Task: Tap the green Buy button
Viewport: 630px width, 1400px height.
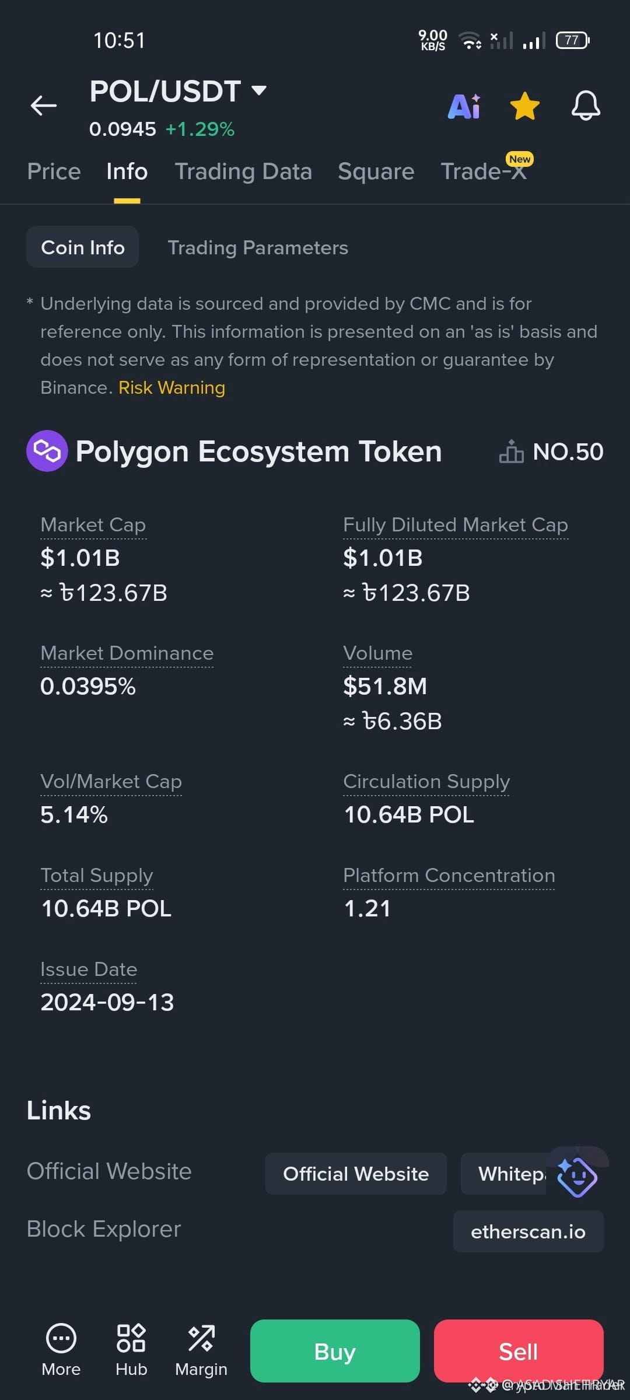Action: coord(335,1351)
